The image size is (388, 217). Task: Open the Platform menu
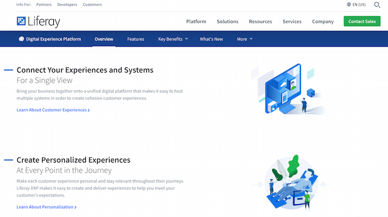click(196, 22)
